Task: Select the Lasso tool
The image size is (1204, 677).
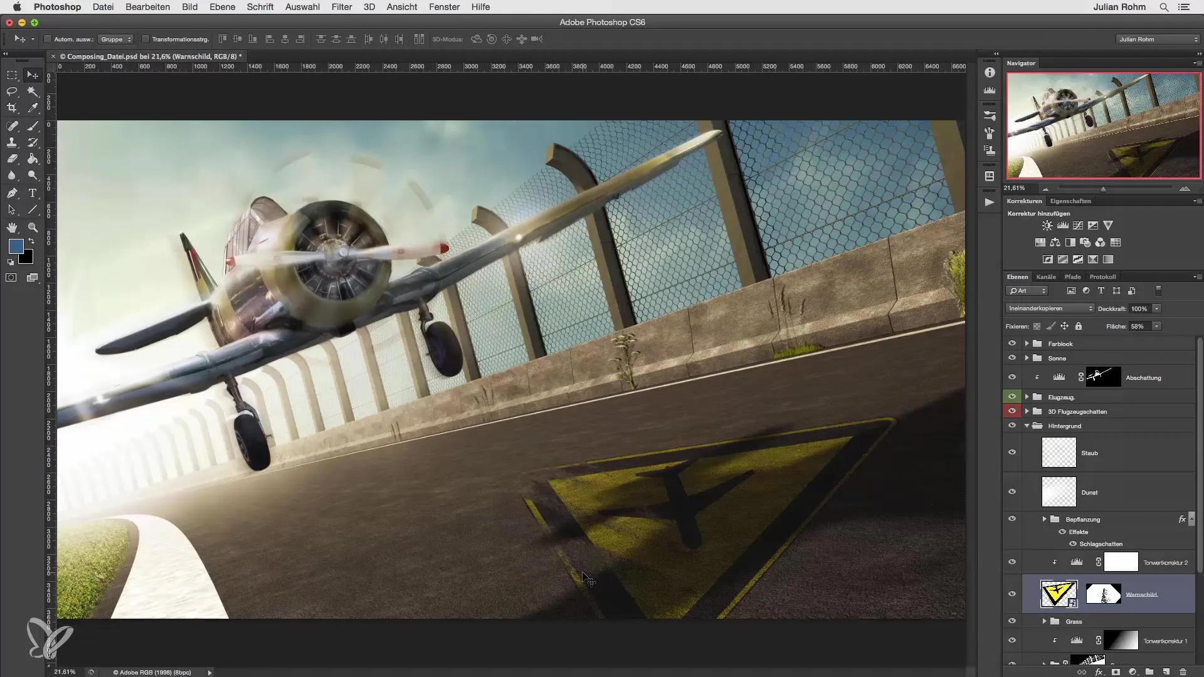Action: coord(12,92)
